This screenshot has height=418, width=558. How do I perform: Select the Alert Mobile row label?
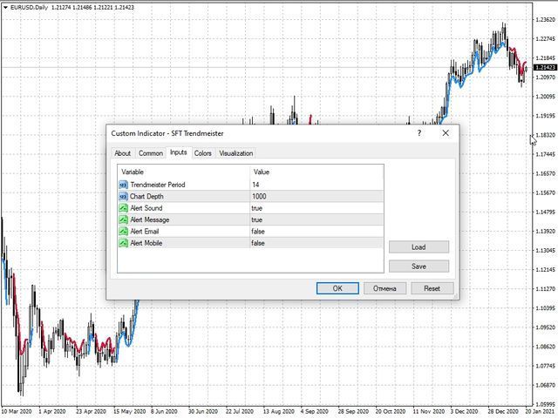tap(146, 243)
